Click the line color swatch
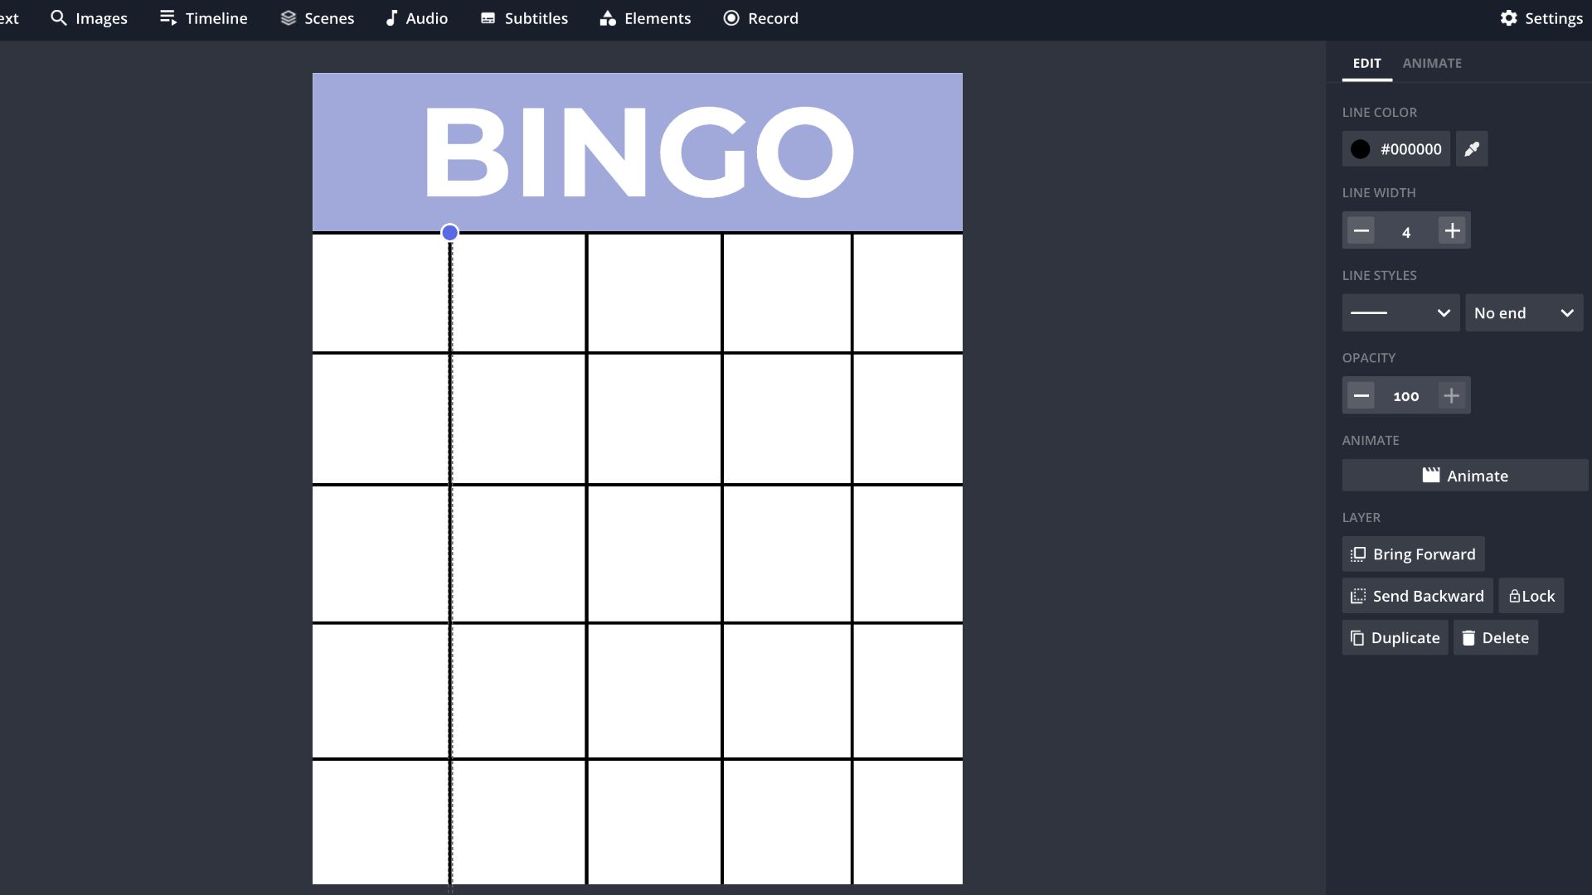 click(x=1359, y=148)
